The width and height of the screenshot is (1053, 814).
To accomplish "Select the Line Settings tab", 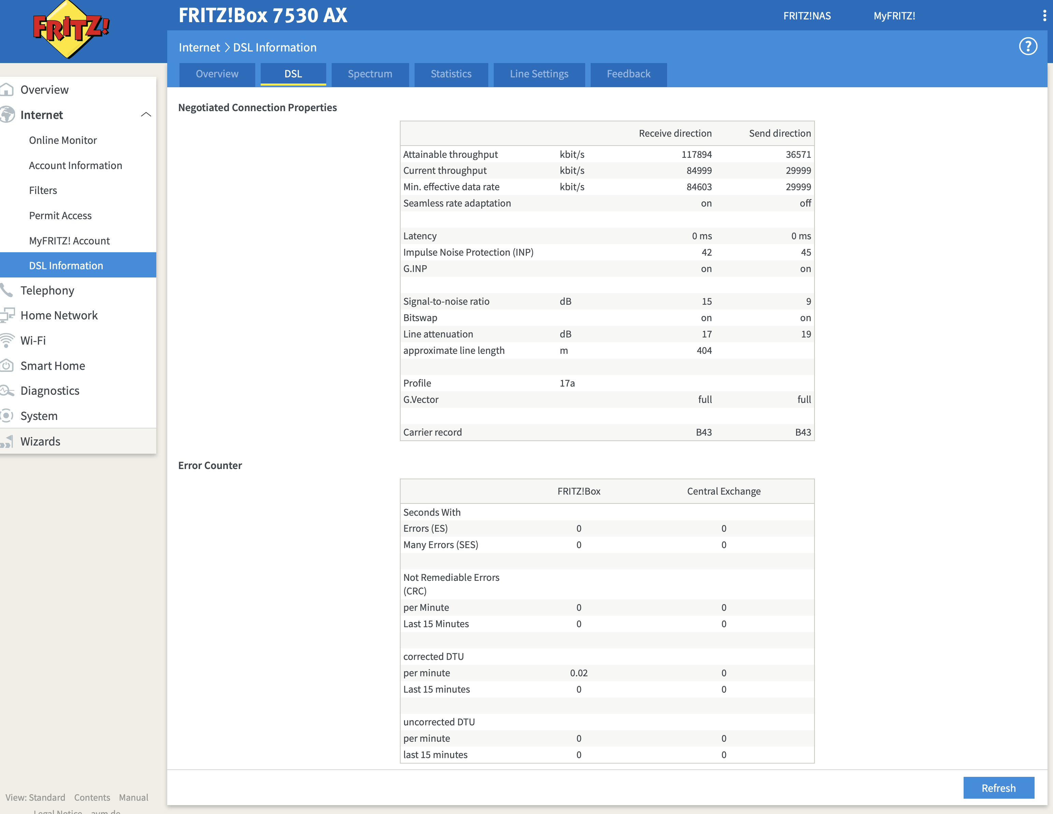I will (x=538, y=74).
